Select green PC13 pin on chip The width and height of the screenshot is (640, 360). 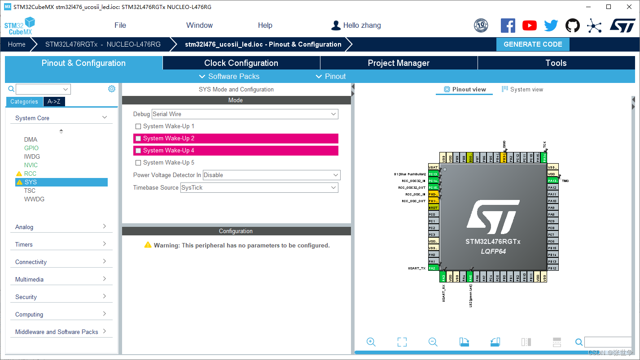click(x=433, y=174)
